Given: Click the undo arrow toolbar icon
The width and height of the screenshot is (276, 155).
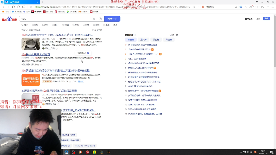Looking at the screenshot, I should click(x=256, y=7).
